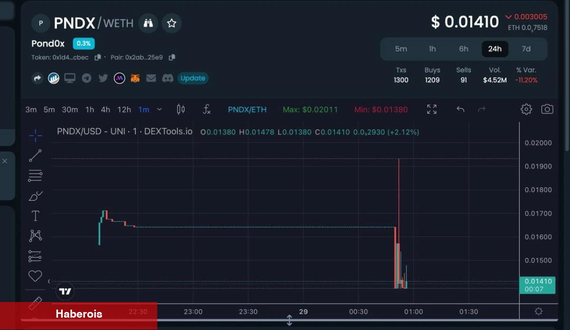Viewport: 570px width, 330px height.
Task: Click the 1209 buys value
Action: [432, 80]
